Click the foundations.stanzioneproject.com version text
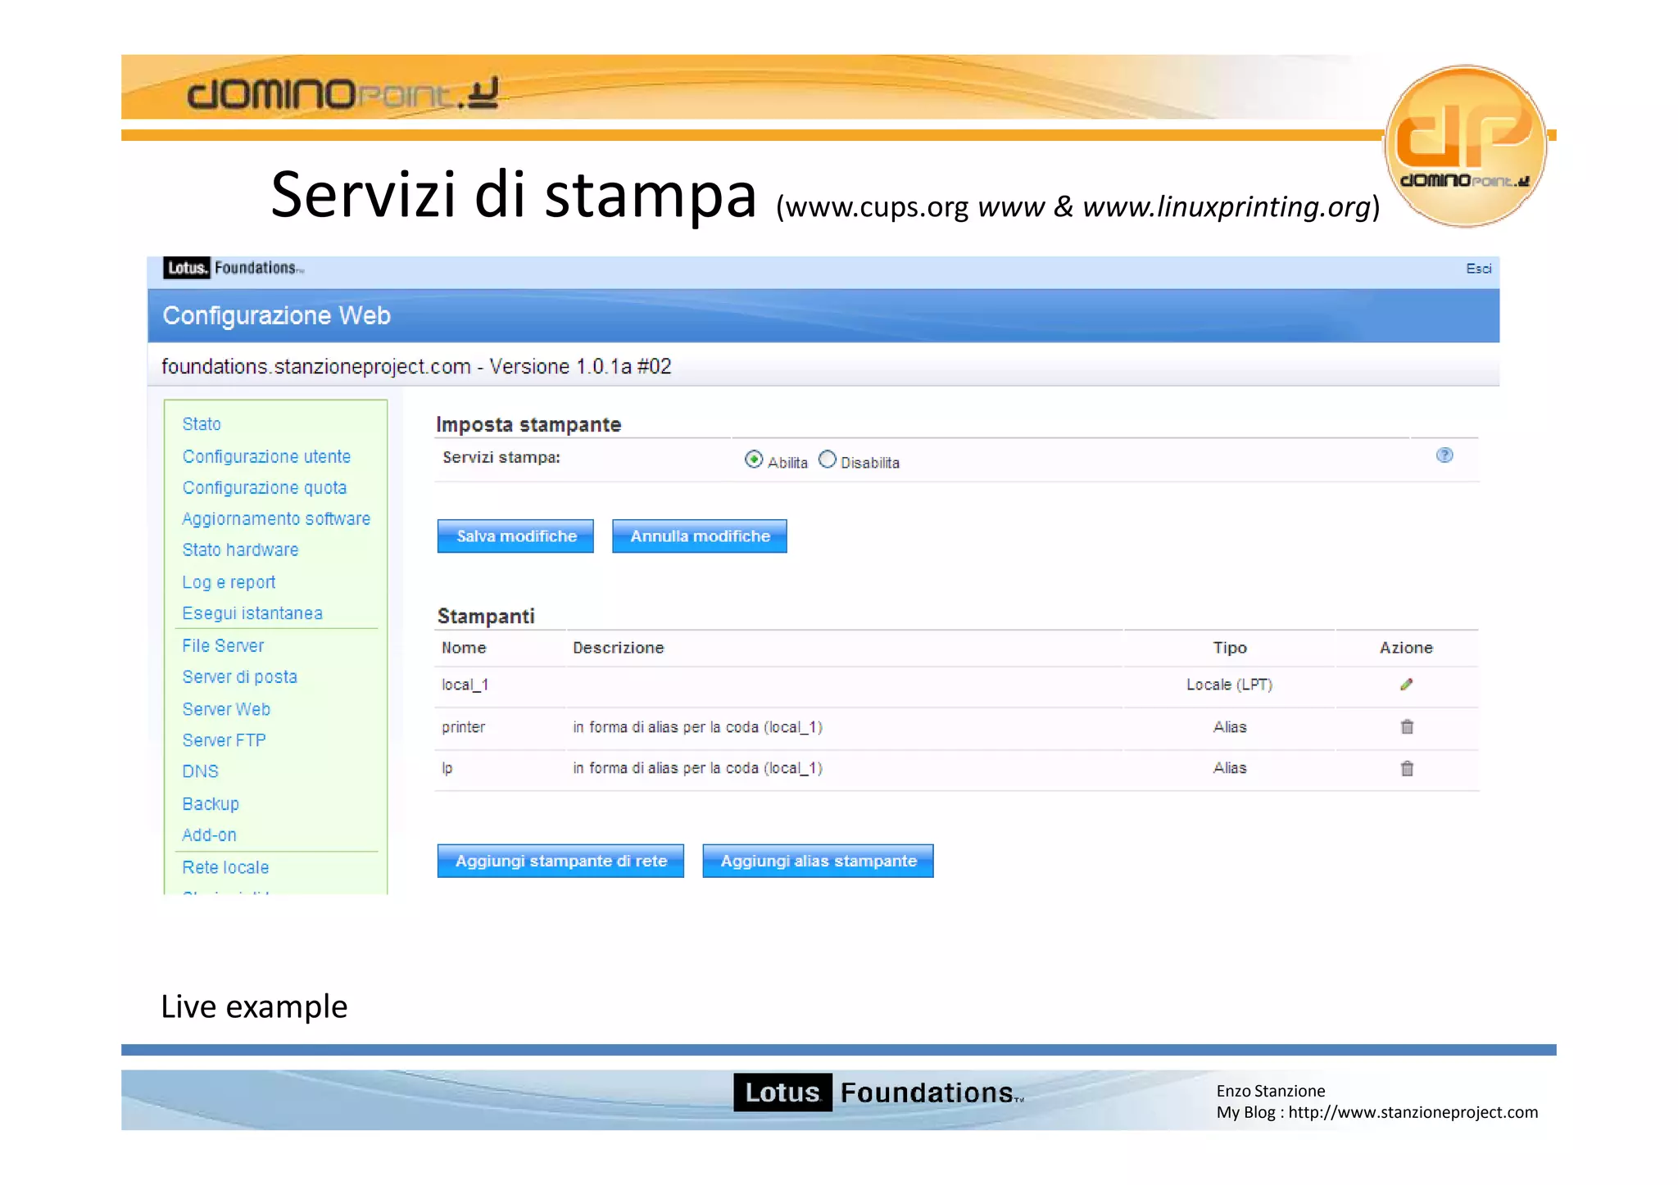Screen dimensions: 1678x1185 tap(416, 366)
